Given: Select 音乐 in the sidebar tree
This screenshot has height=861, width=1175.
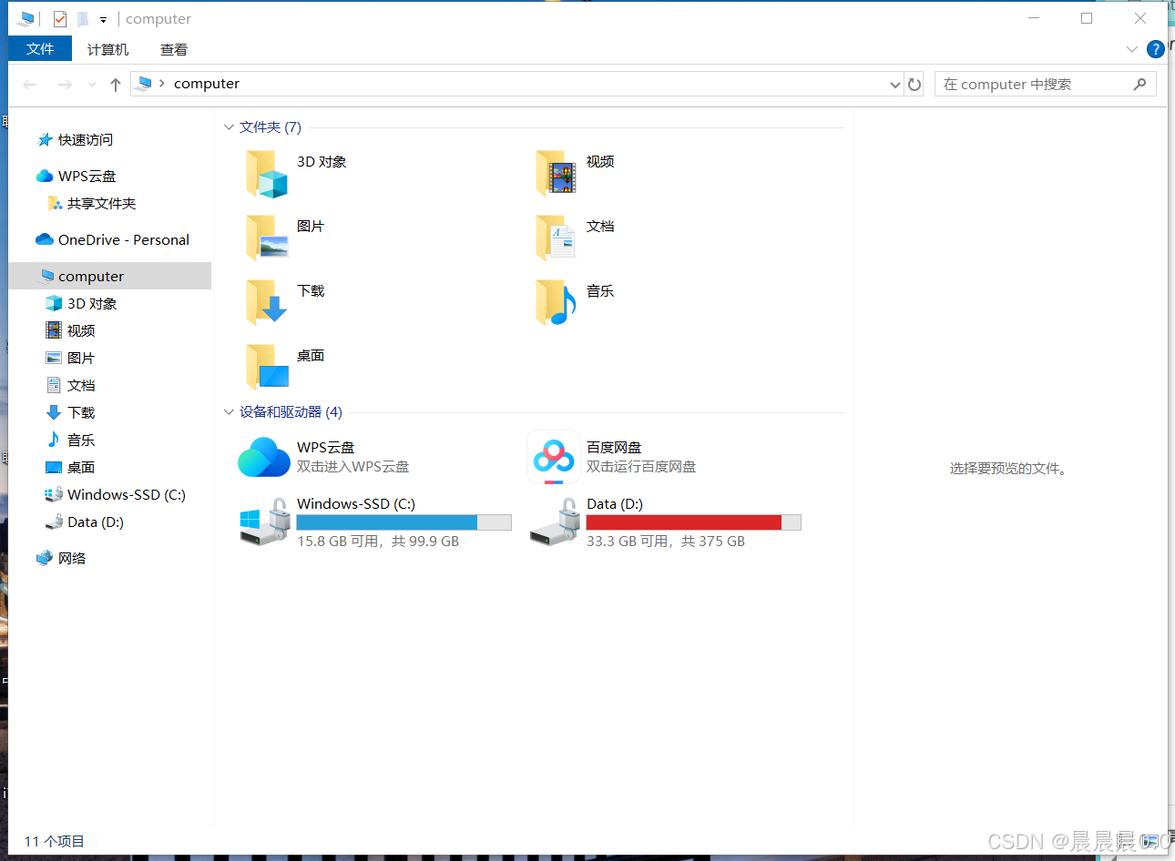Looking at the screenshot, I should [x=81, y=440].
